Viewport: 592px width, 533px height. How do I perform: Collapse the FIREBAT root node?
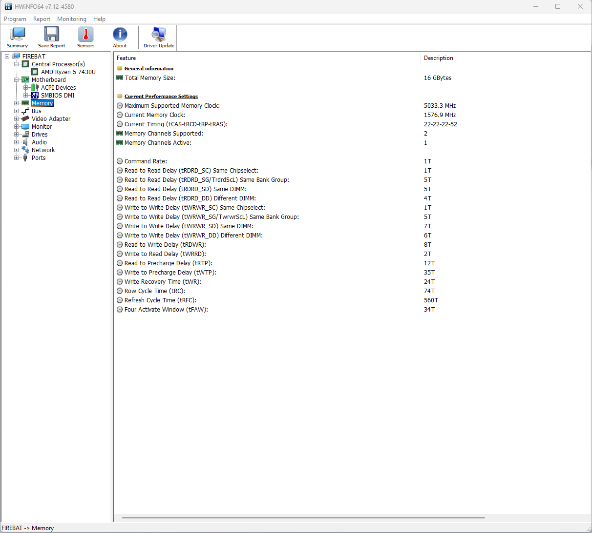(x=7, y=56)
